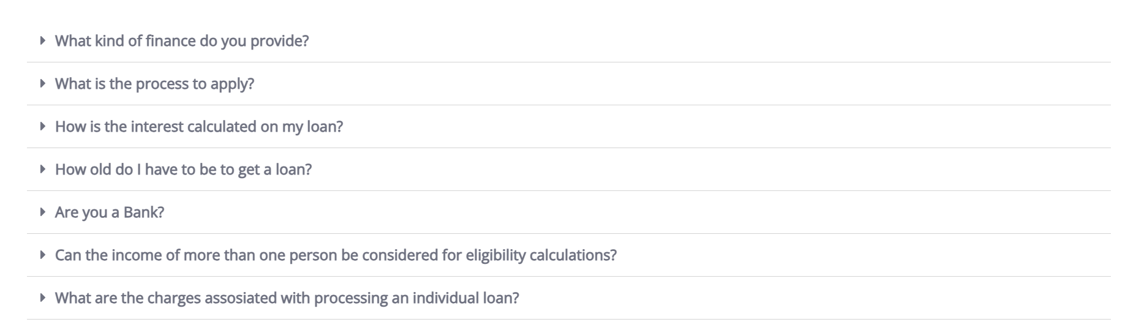Click disclosure triangle for 'What is the process to apply?'

(42, 83)
